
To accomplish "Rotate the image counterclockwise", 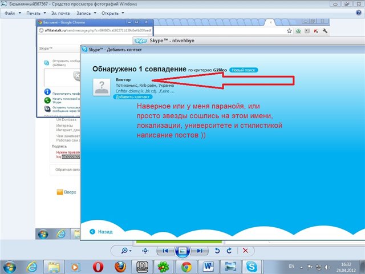I will click(x=217, y=251).
